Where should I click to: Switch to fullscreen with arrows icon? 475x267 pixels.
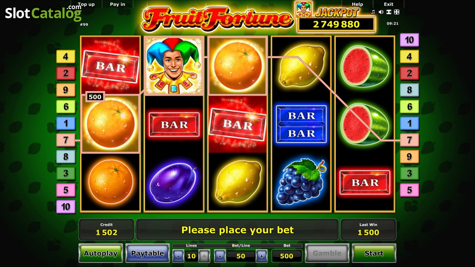coord(397,12)
